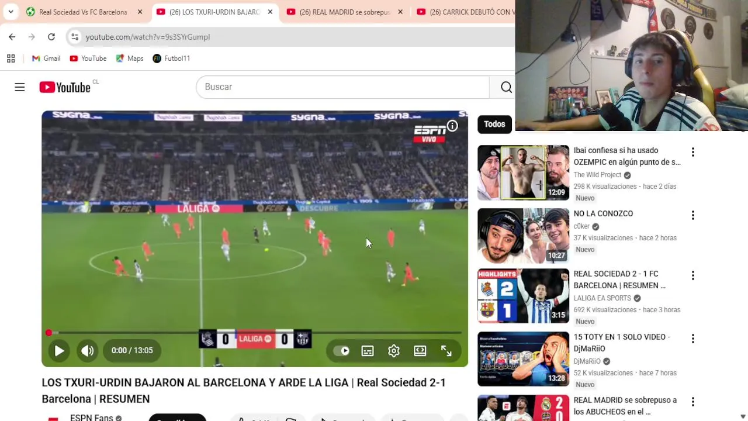Open REAL MADRID se sobrepuso a los ABUCHEOS title

[625, 406]
